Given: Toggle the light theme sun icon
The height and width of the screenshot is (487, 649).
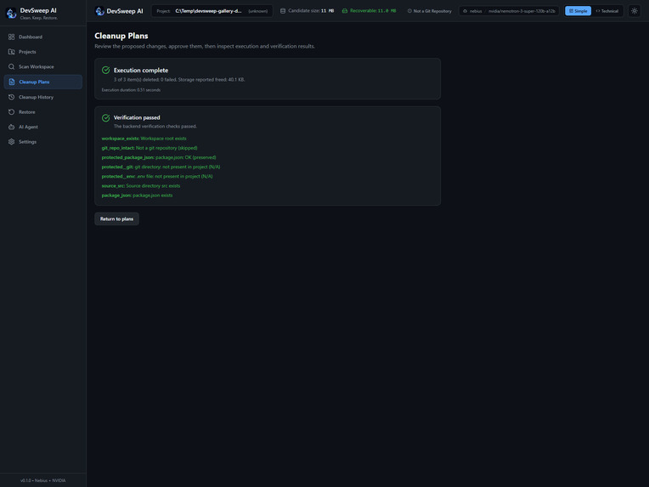Looking at the screenshot, I should 634,11.
